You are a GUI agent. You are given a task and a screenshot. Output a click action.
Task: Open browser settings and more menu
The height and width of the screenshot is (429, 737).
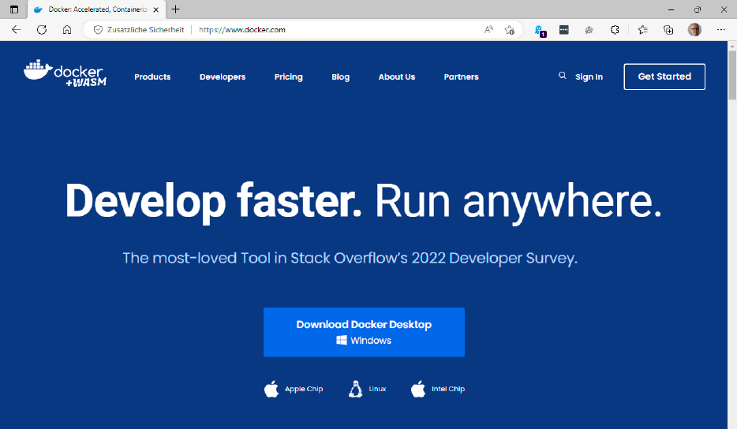[x=721, y=30]
